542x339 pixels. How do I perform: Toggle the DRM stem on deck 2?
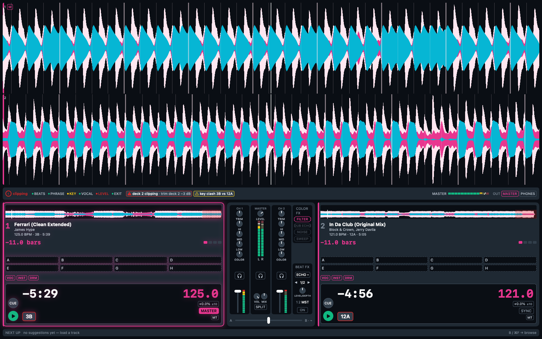[349, 278]
